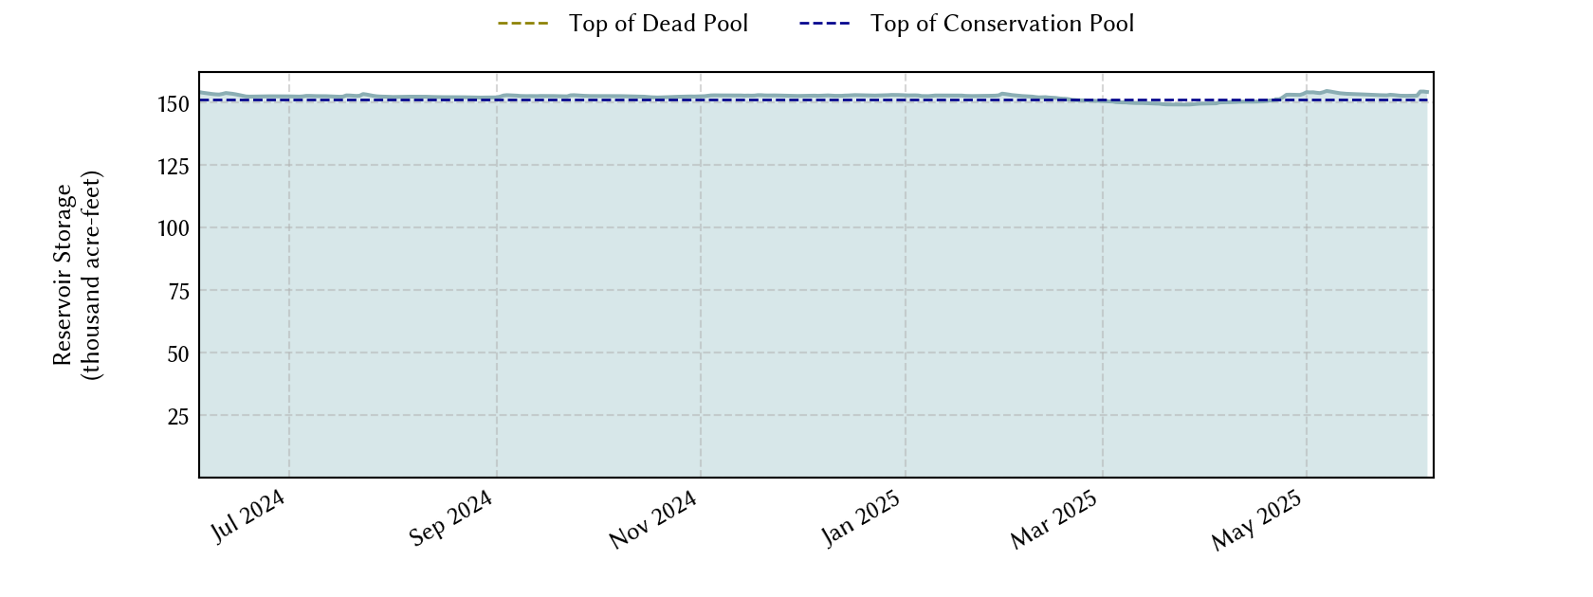This screenshot has width=1593, height=597.
Task: Click the olive dashed Dead Pool legend line
Action: coord(523,24)
